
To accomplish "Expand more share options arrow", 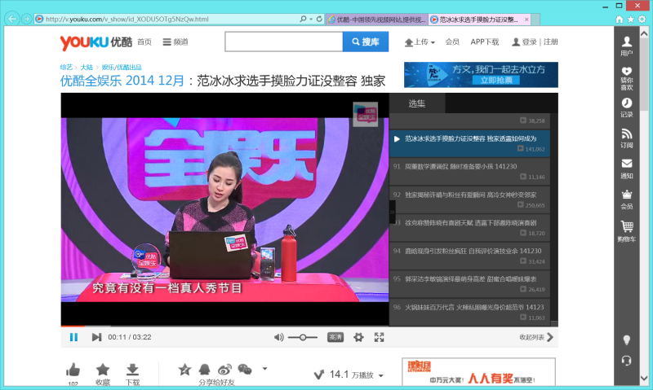I will point(264,368).
